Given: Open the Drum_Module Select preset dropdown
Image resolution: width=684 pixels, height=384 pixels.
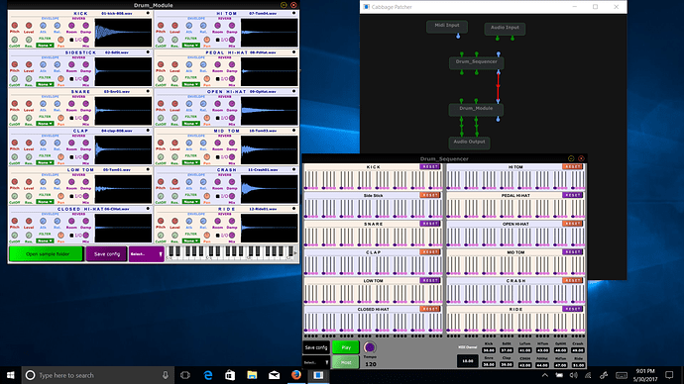Looking at the screenshot, I should pyautogui.click(x=146, y=254).
